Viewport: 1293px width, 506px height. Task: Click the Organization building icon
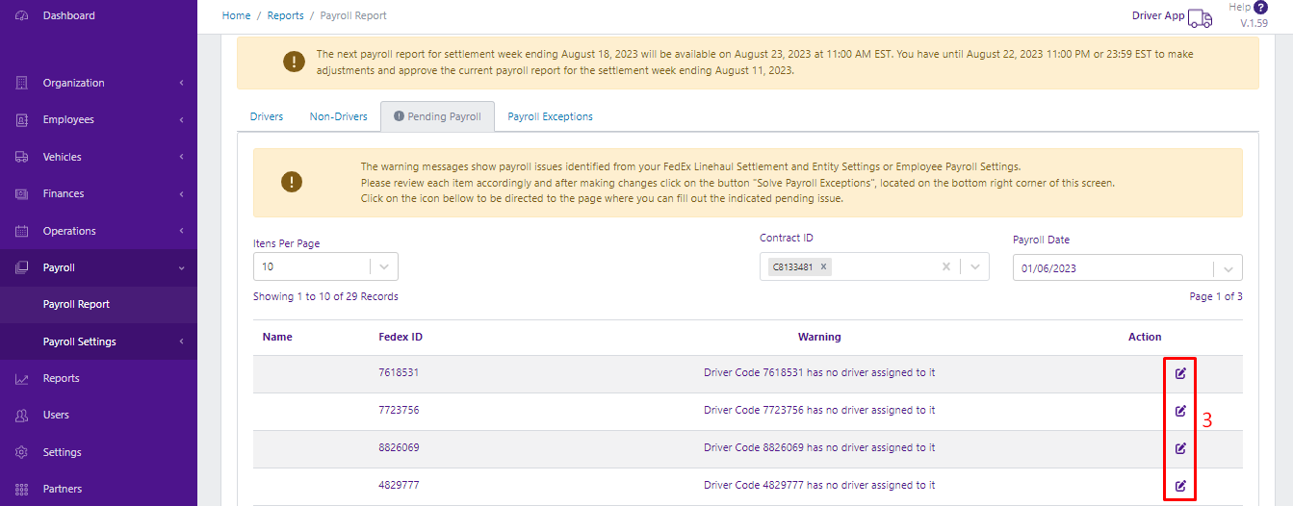[x=21, y=83]
